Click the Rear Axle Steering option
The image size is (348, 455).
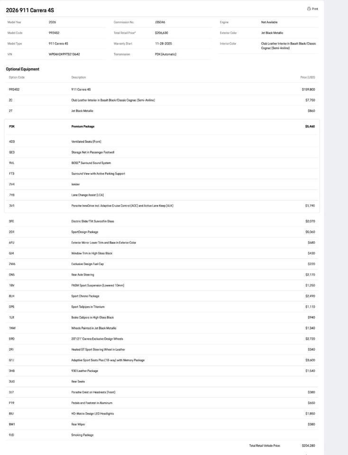point(82,274)
